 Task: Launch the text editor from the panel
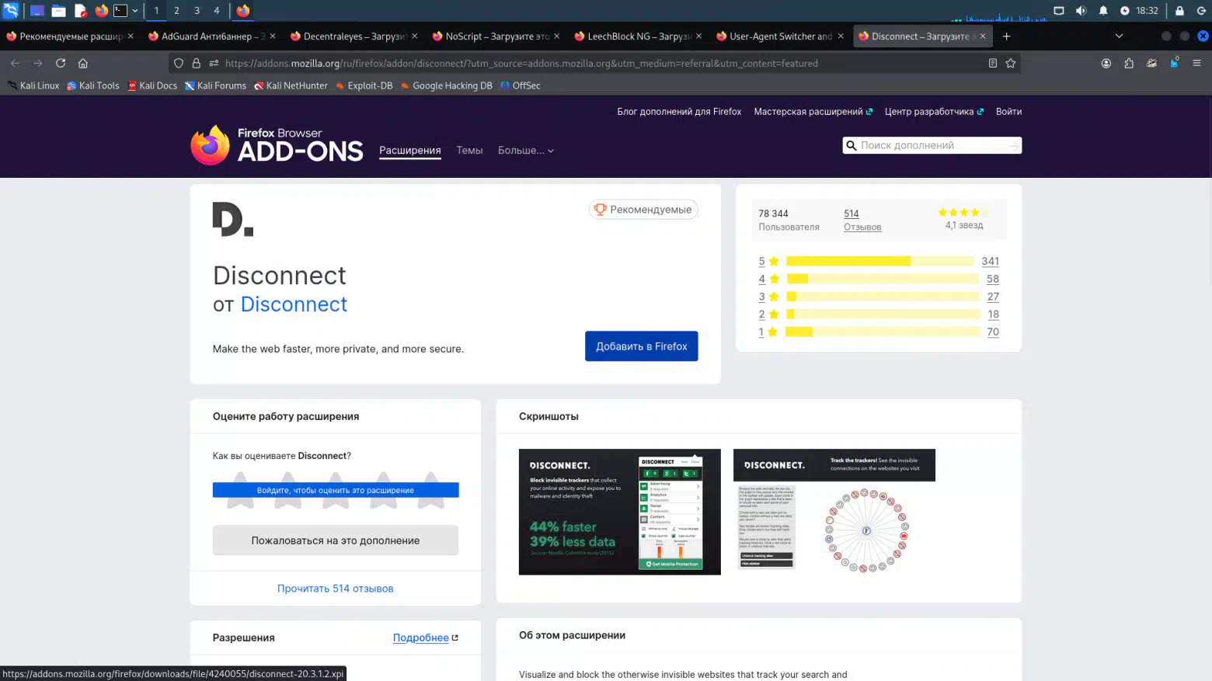(80, 11)
